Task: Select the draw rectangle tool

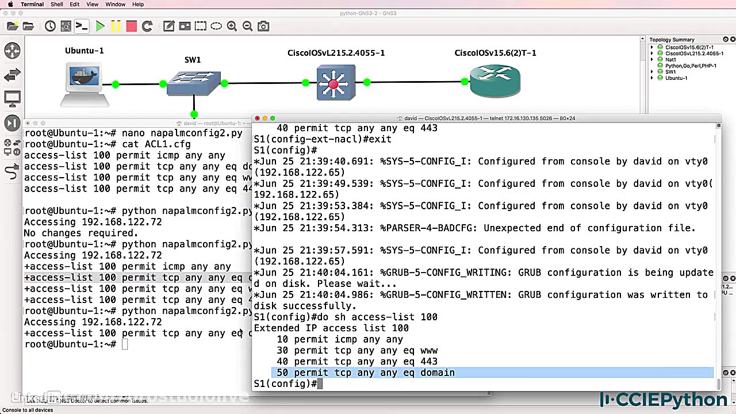Action: tap(201, 26)
